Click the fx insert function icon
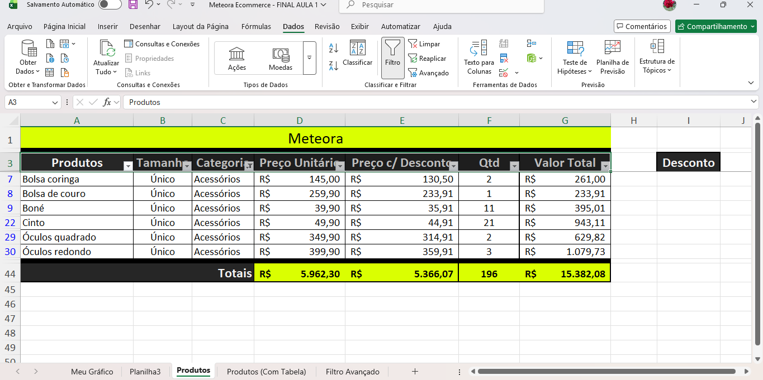Image resolution: width=763 pixels, height=380 pixels. (x=107, y=102)
